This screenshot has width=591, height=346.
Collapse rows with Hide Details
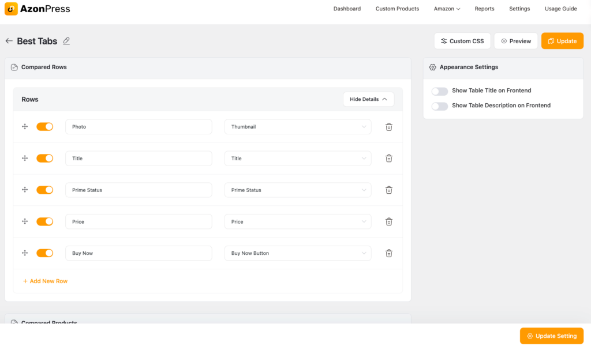(368, 99)
